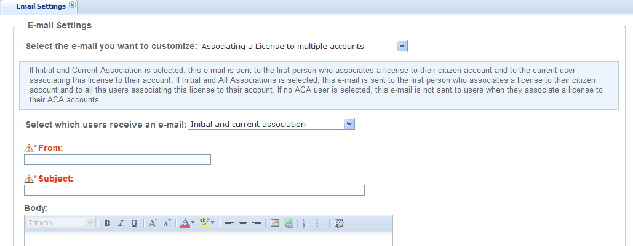Select the Email Settings tab
The height and width of the screenshot is (246, 633).
pyautogui.click(x=41, y=6)
